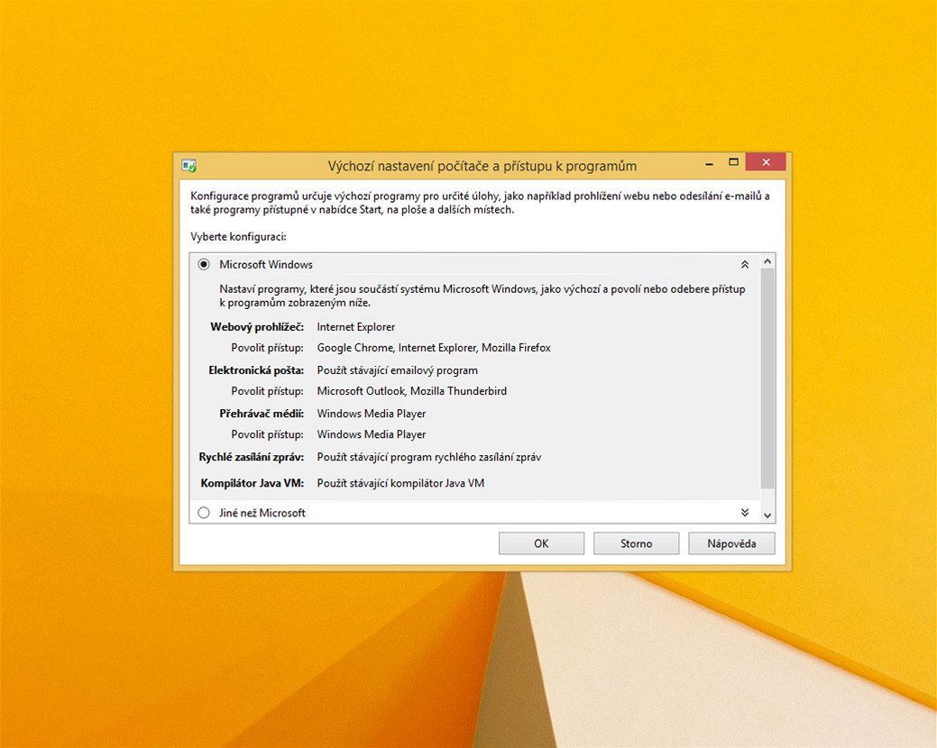Click the window title Výchozí nastavení počítače
937x748 pixels.
click(x=482, y=166)
